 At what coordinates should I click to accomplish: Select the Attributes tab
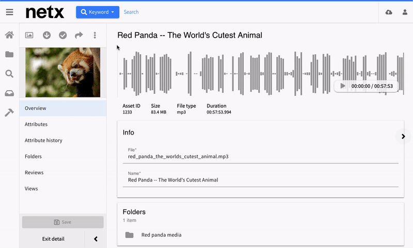63,124
